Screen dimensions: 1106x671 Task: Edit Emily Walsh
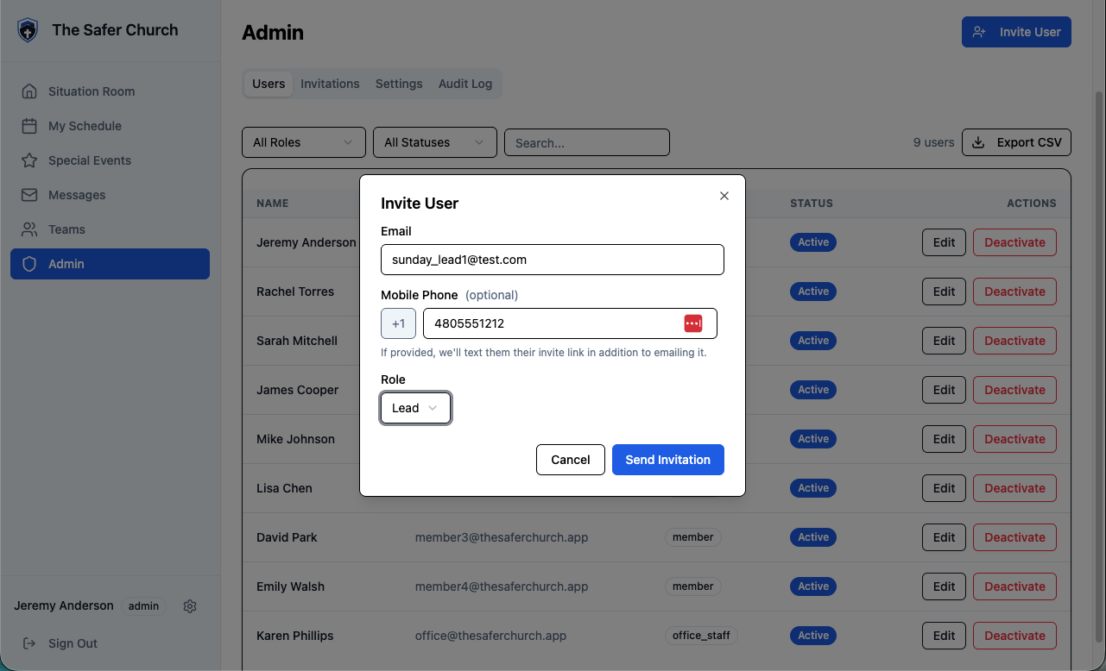(x=945, y=586)
